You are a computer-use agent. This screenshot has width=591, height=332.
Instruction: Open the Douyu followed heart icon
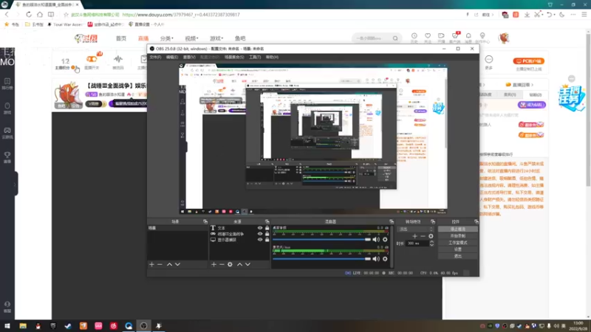(428, 35)
